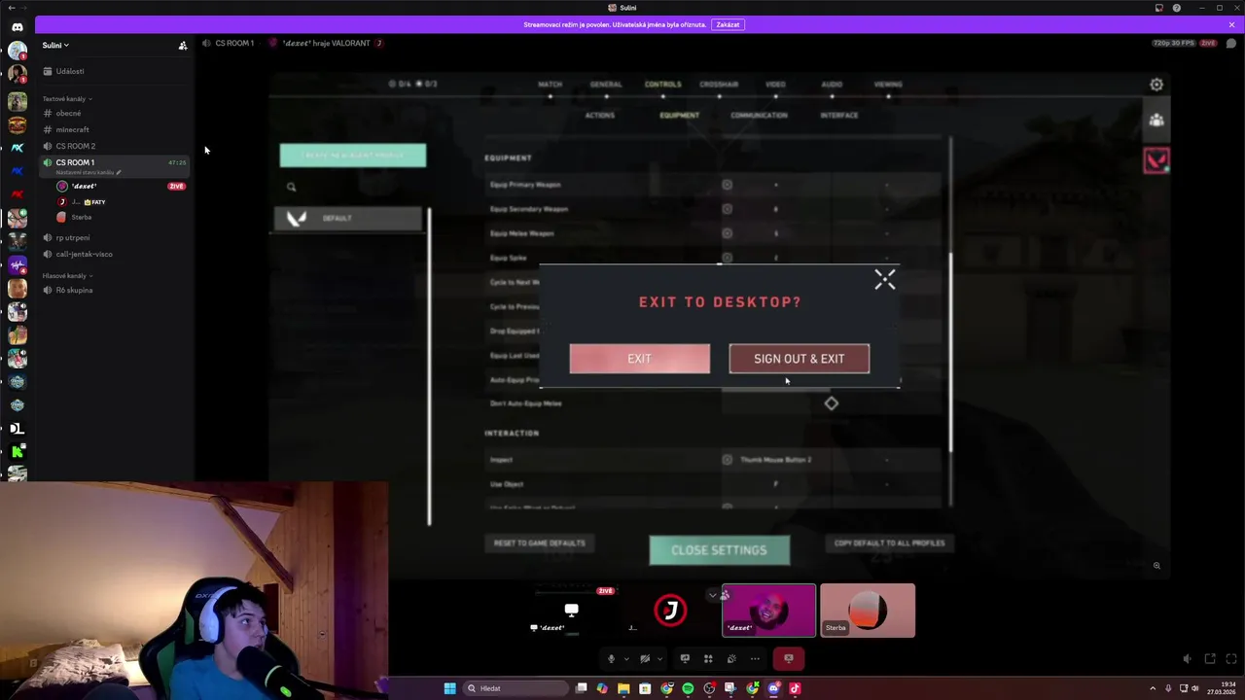Open the CROSSHAIR settings tab
This screenshot has width=1245, height=700.
pos(719,85)
